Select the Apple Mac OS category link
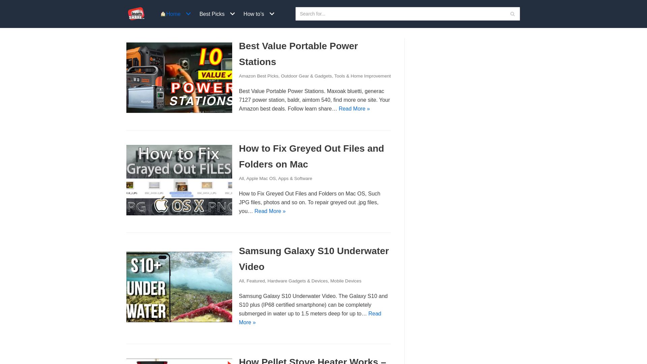 261,179
